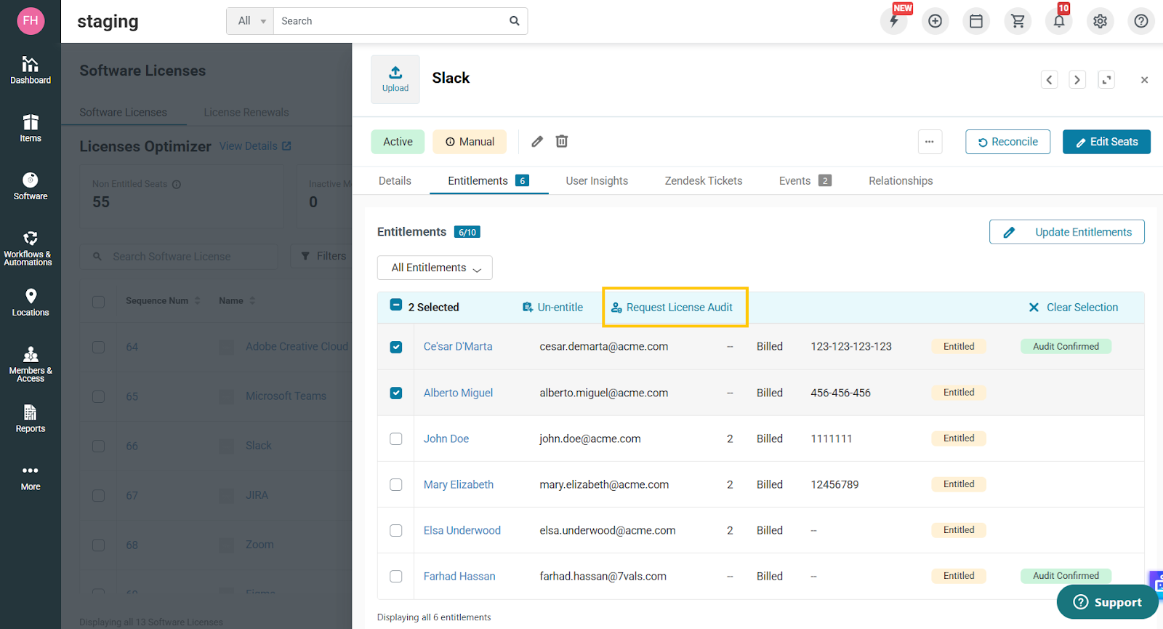Select John Doe's checkbox
The width and height of the screenshot is (1163, 629).
point(396,438)
